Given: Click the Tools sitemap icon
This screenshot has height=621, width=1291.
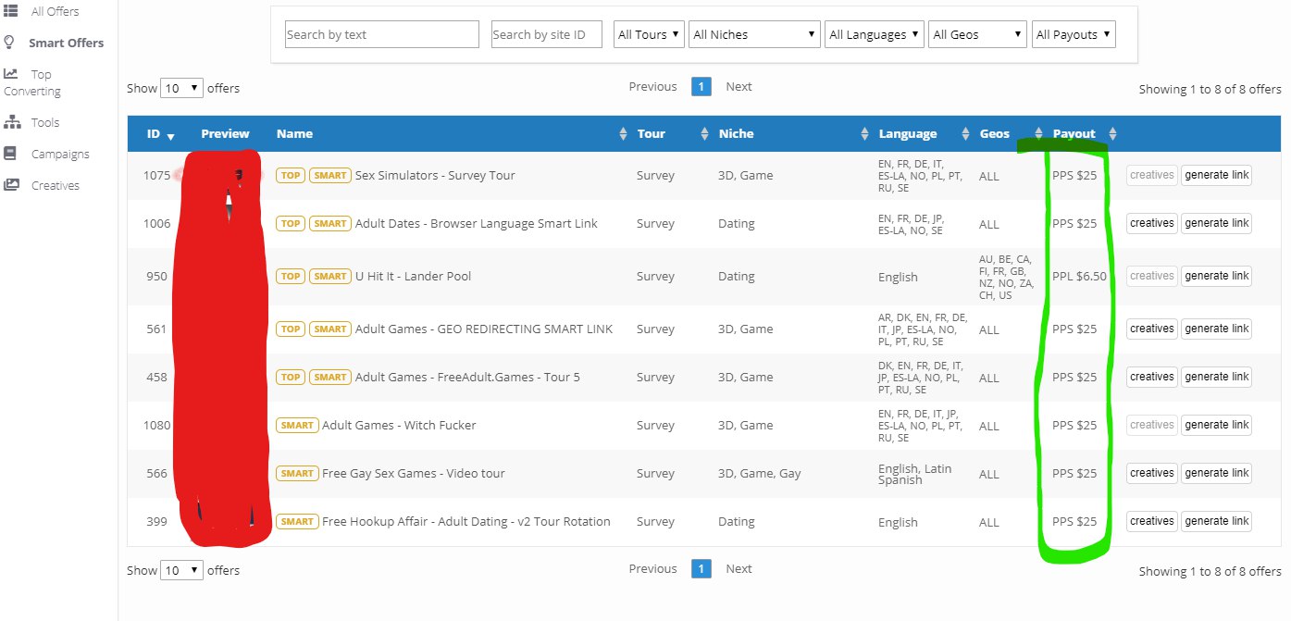Looking at the screenshot, I should 12,122.
